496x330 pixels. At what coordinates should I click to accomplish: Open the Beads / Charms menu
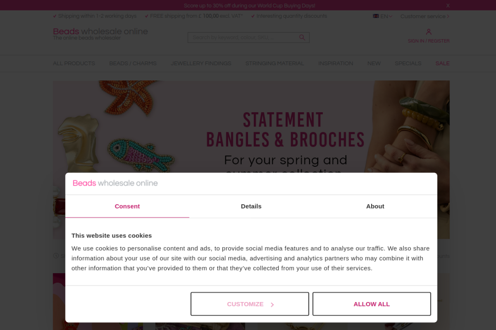coord(133,63)
